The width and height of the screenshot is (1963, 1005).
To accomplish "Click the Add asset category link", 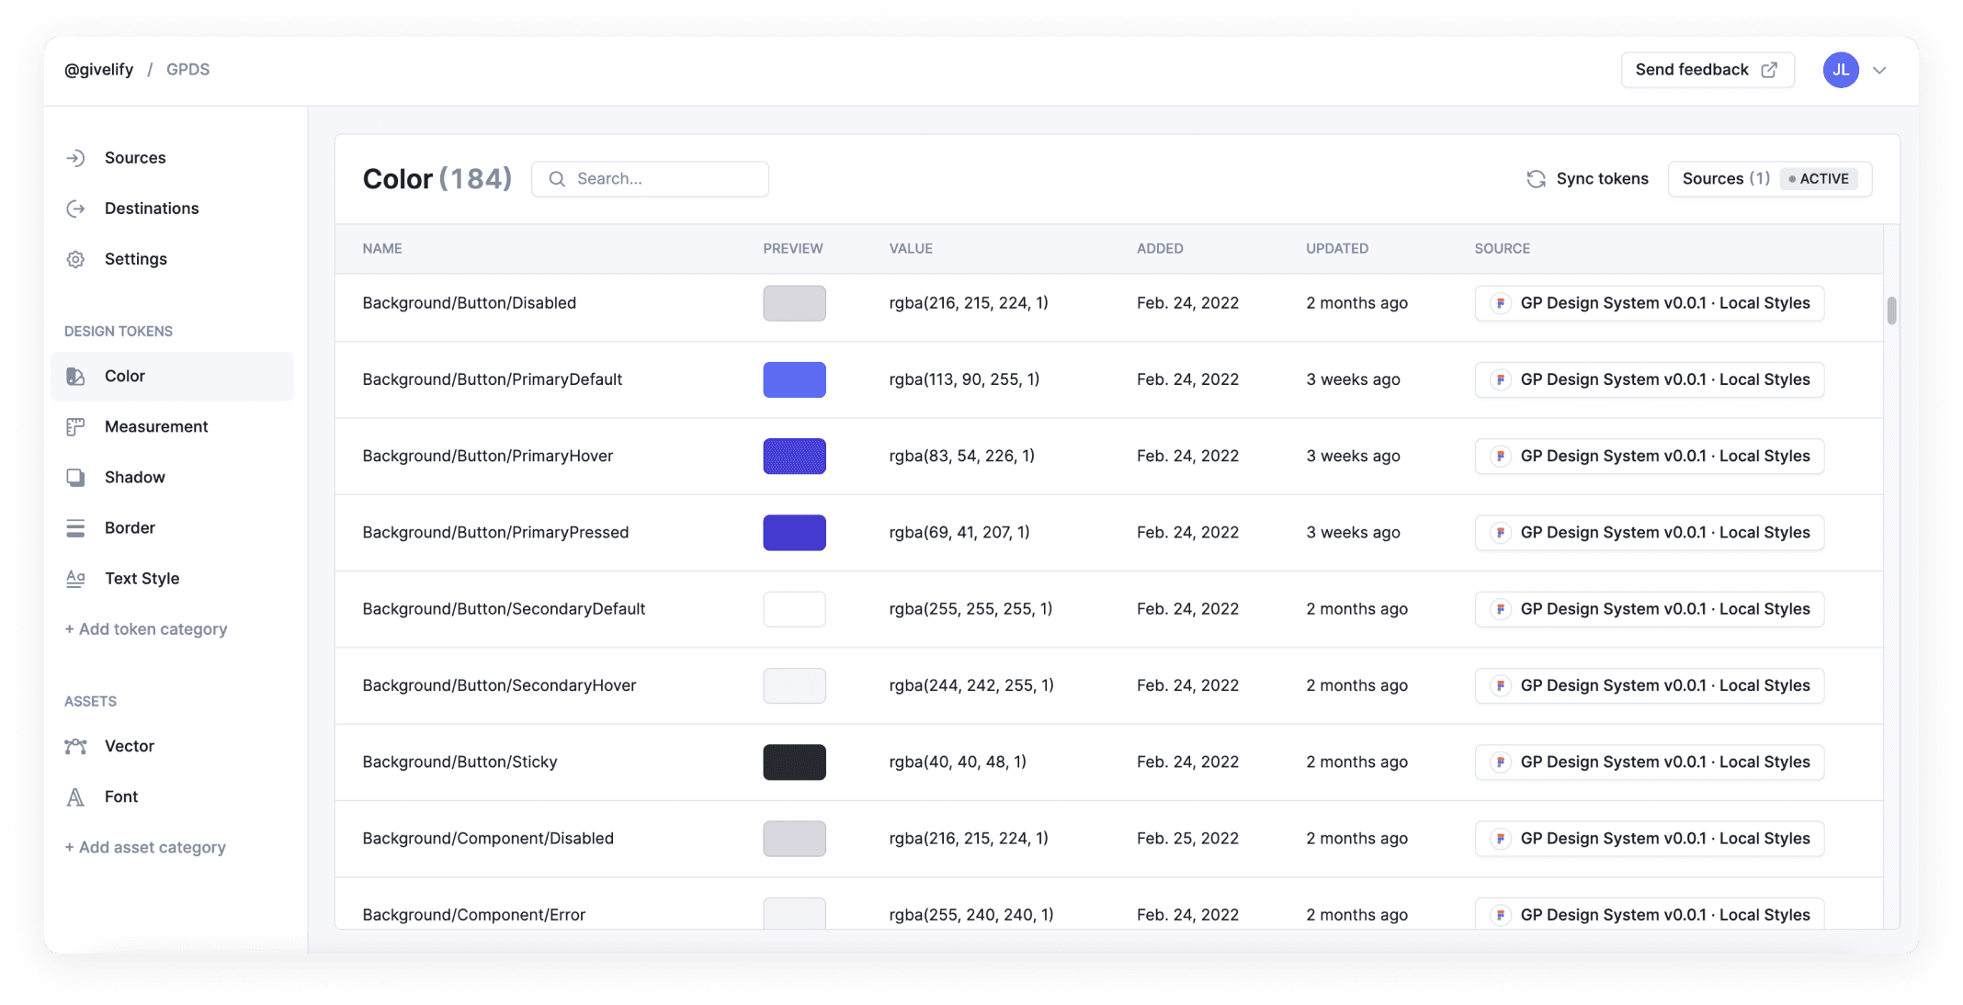I will (145, 847).
